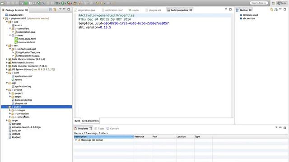Expand the images folder under public
The height and width of the screenshot is (162, 289).
tap(10, 110)
